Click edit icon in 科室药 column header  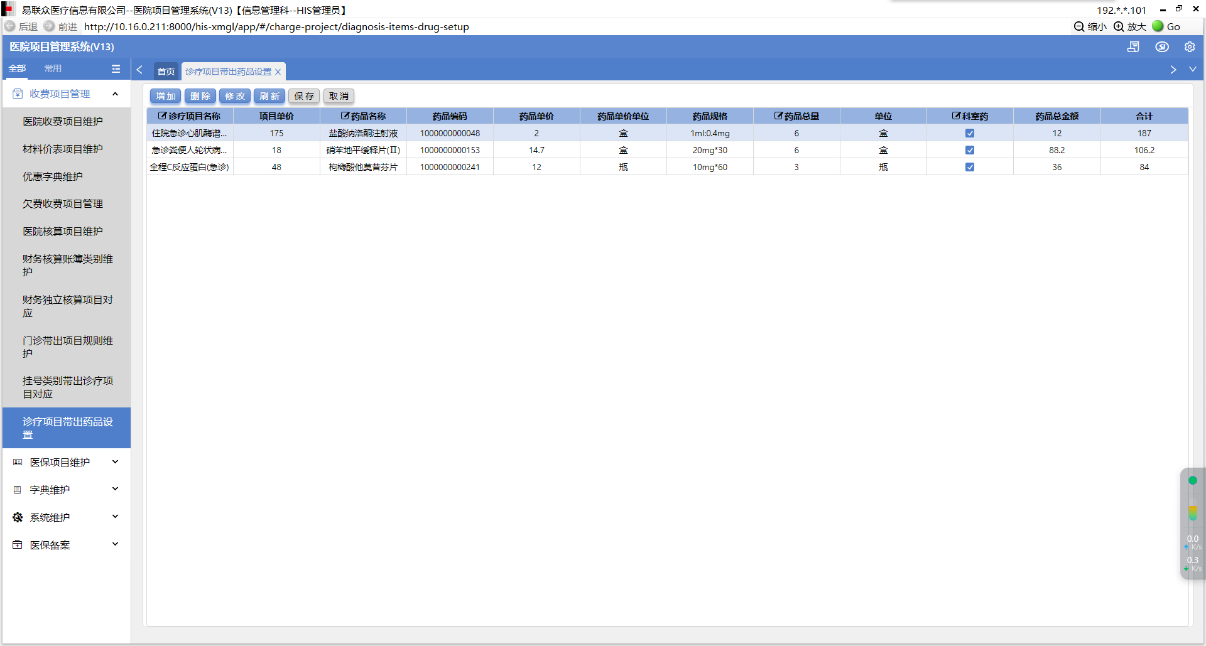[x=956, y=116]
